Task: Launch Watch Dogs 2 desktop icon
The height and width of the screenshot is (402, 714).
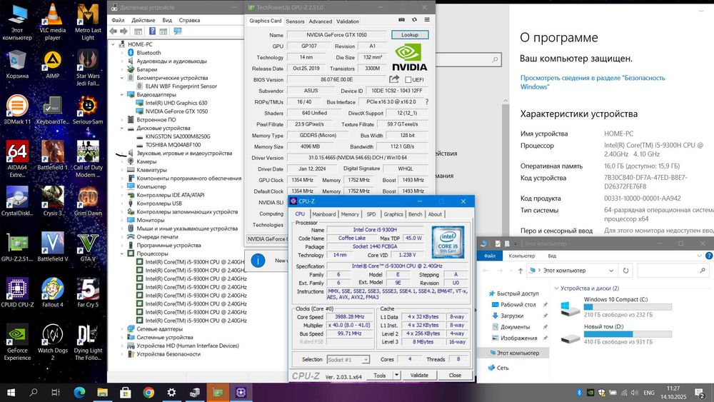Action: coord(52,341)
